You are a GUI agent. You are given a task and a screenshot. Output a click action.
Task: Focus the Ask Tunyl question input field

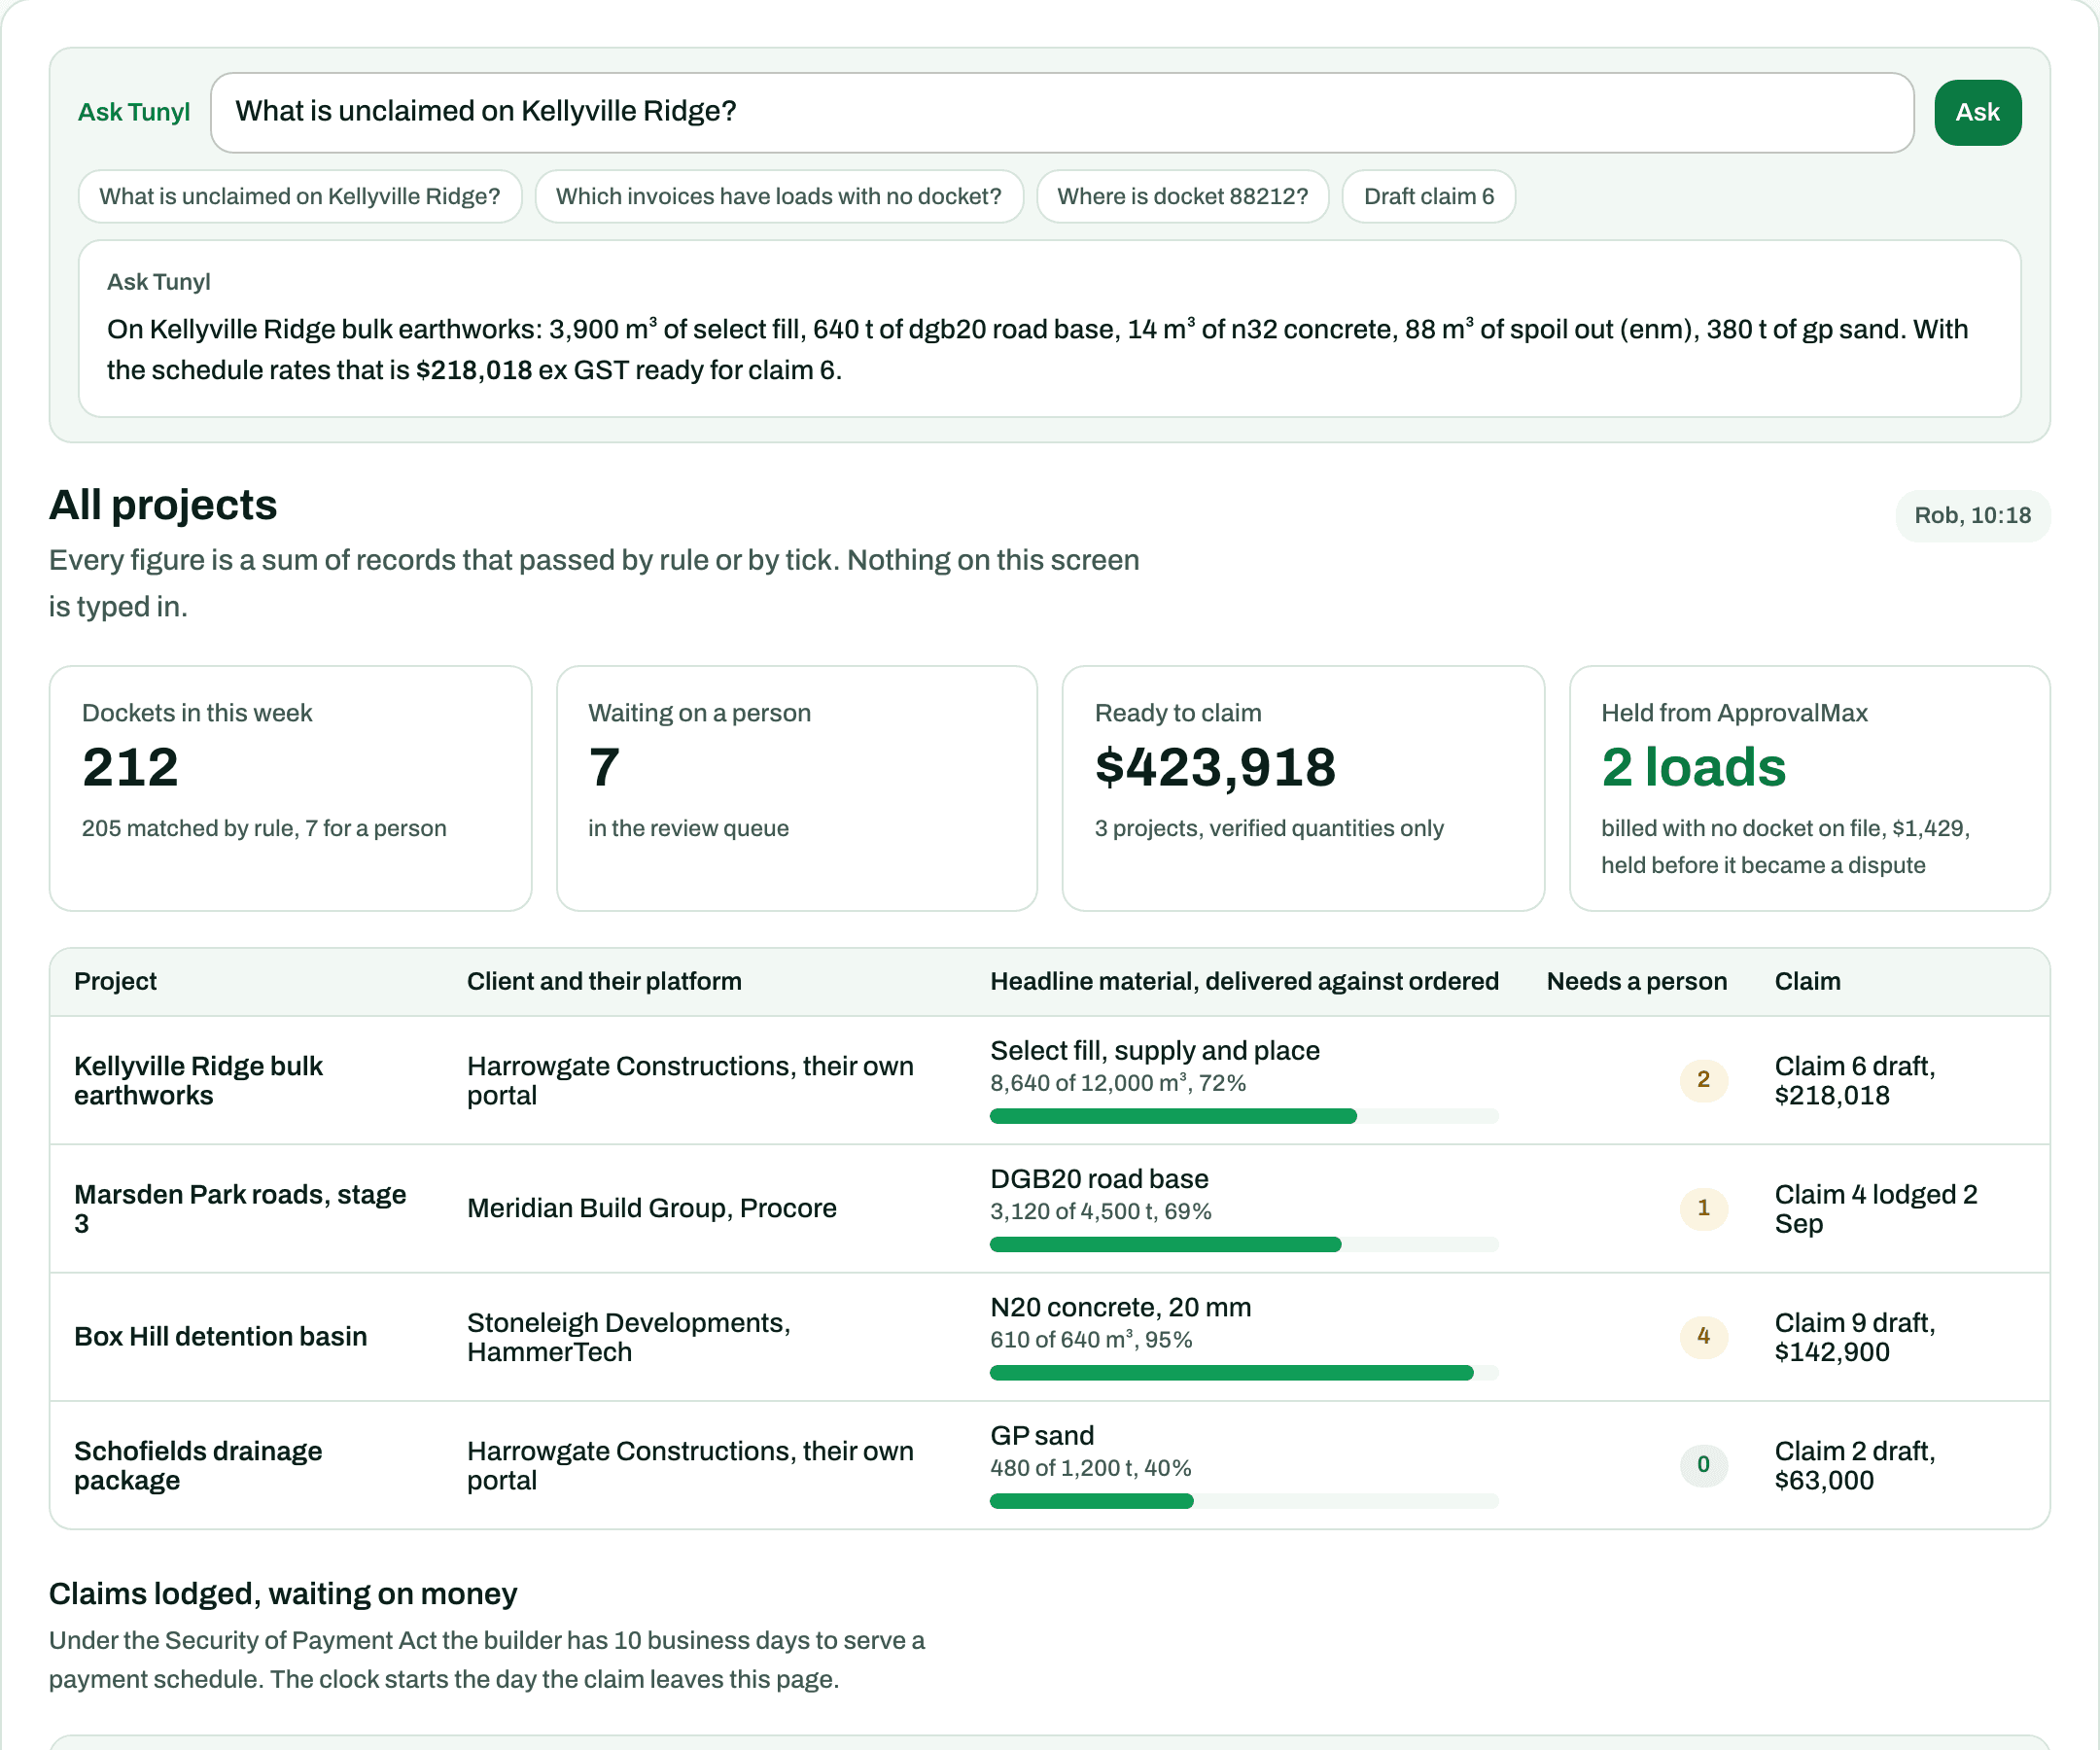click(x=1062, y=112)
